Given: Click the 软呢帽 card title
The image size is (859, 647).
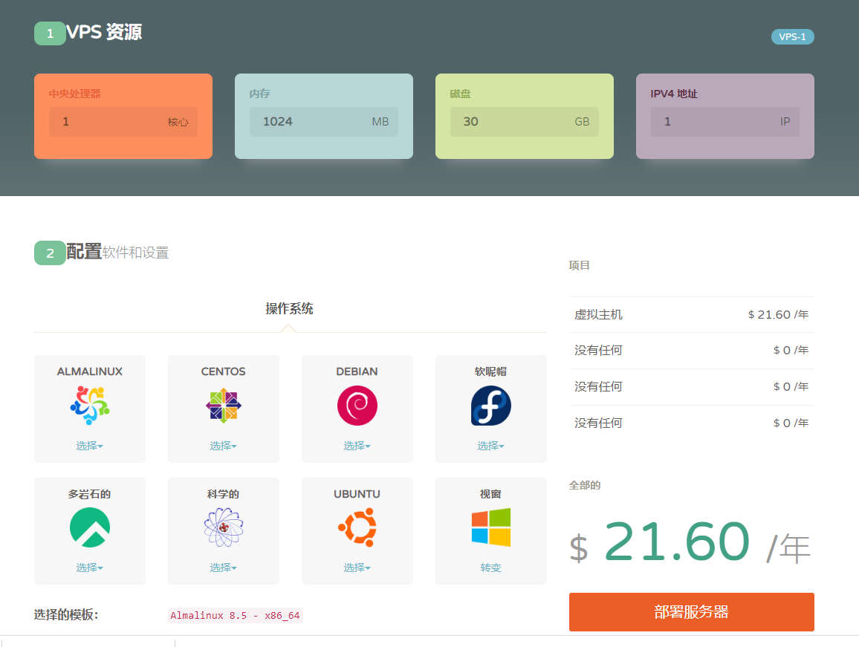Looking at the screenshot, I should pos(491,371).
